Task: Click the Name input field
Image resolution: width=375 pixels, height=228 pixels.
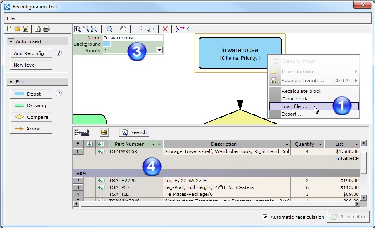Action: click(133, 38)
